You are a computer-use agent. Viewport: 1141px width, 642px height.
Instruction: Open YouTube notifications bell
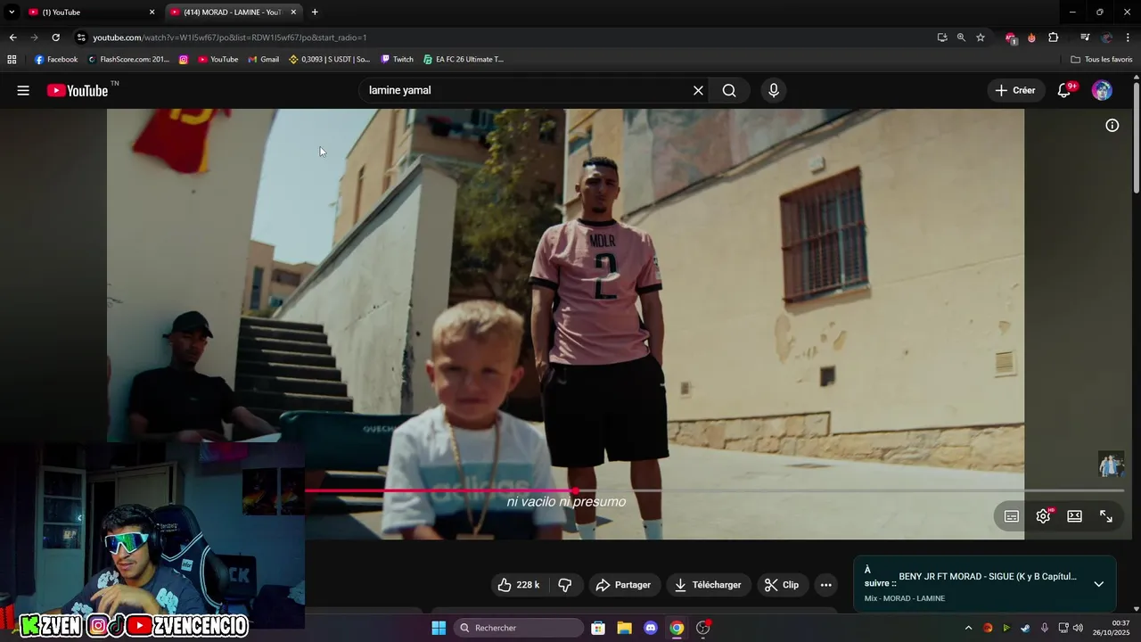coord(1064,90)
